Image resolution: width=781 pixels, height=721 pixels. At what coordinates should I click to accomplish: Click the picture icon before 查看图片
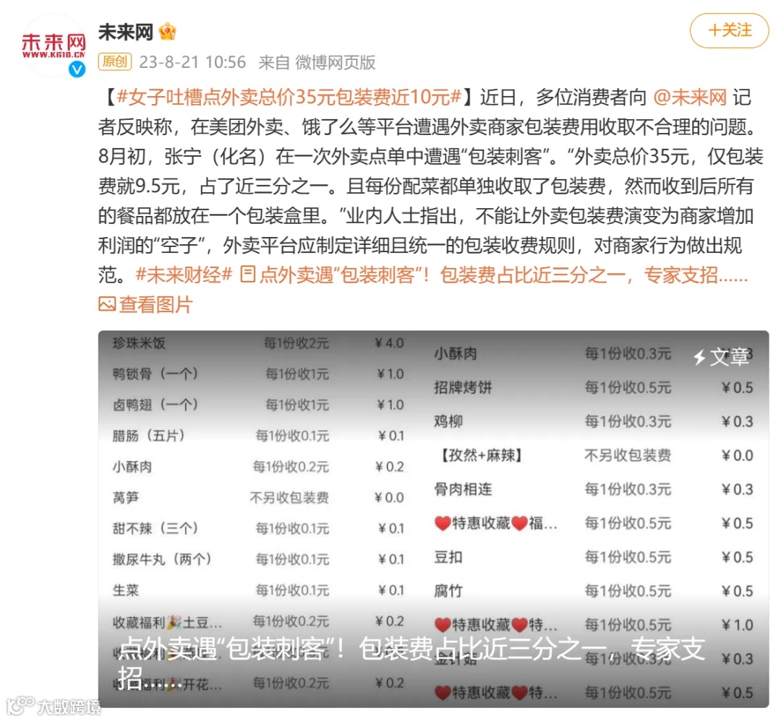(107, 304)
